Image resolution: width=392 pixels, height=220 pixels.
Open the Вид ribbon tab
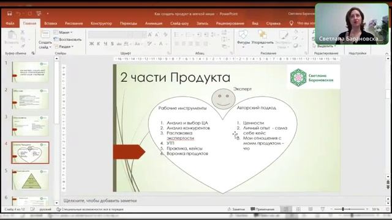pos(255,23)
